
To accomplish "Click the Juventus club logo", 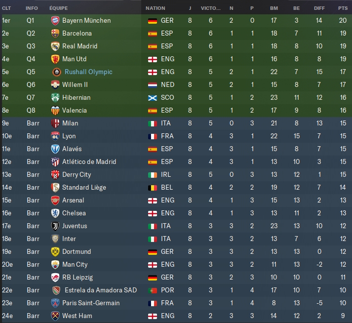I will tap(55, 226).
